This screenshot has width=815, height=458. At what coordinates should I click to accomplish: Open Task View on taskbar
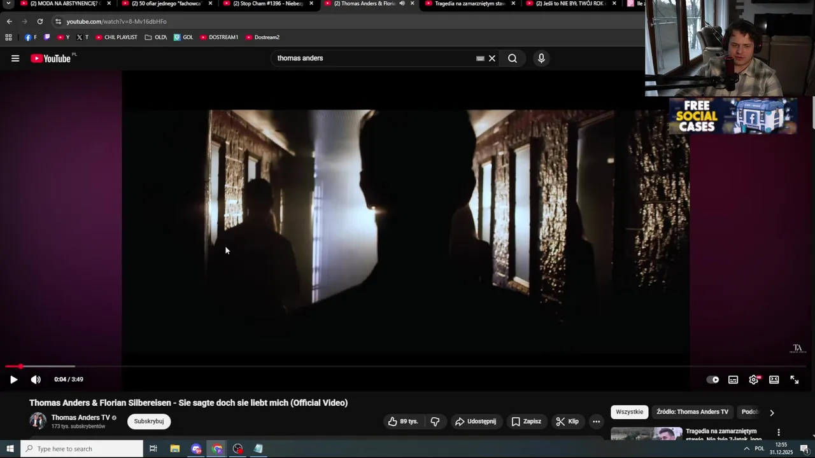pos(153,449)
